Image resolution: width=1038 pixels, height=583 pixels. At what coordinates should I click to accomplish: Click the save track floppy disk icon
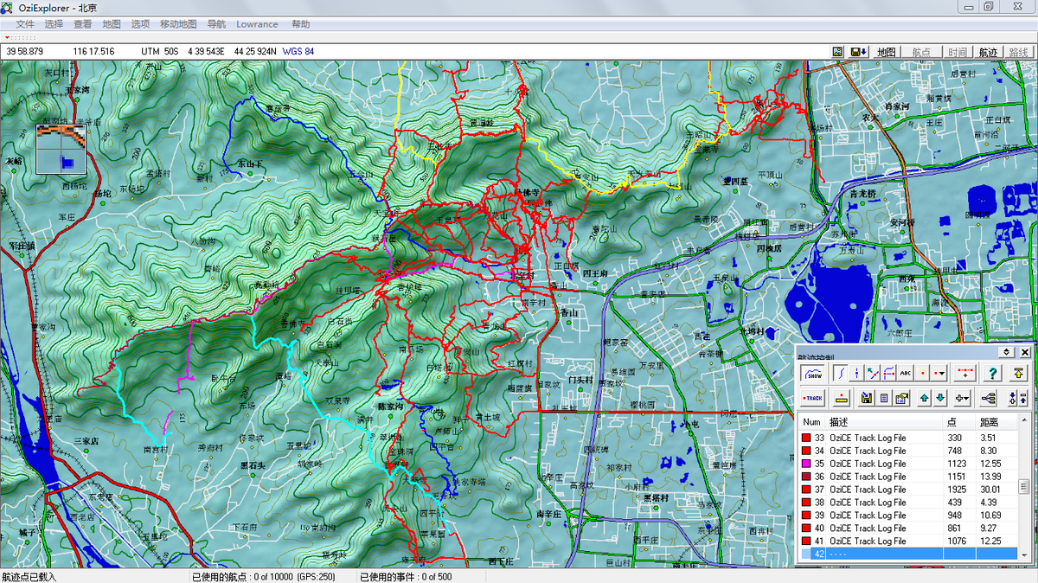click(x=866, y=398)
